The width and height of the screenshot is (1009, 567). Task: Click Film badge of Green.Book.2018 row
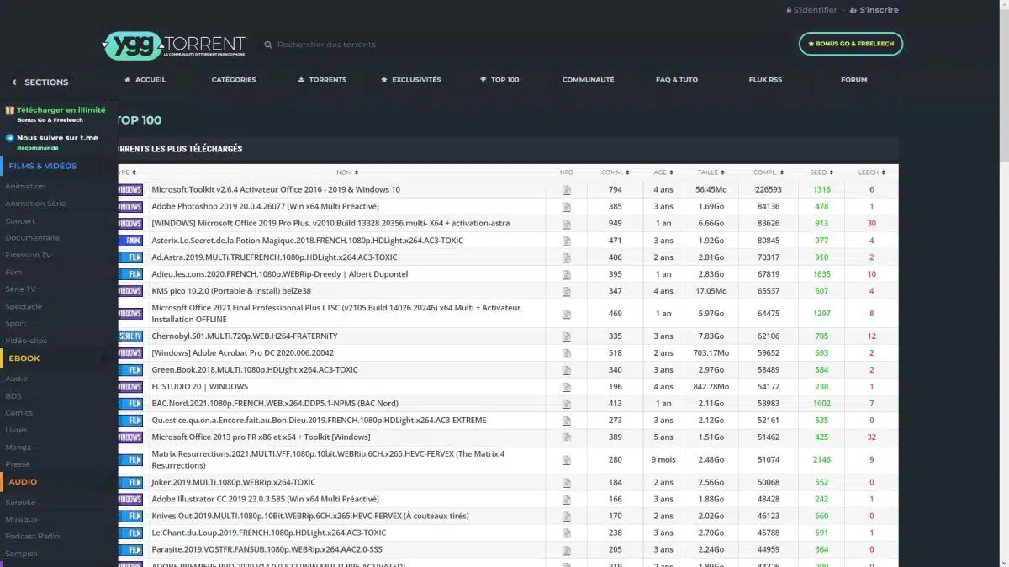click(130, 370)
